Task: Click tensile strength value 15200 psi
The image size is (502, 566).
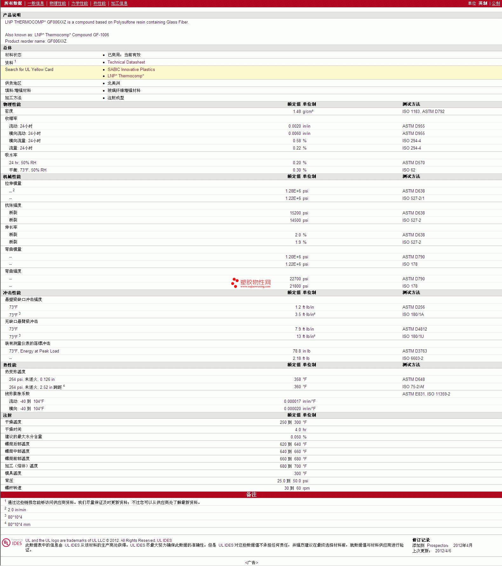Action: pos(299,213)
